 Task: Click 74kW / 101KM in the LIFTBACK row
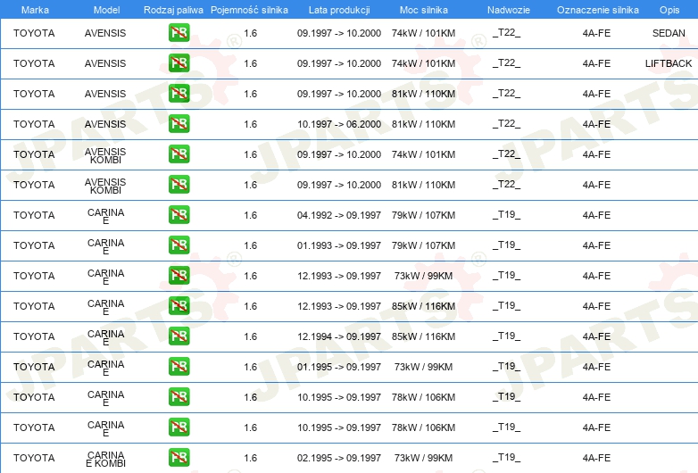(423, 63)
